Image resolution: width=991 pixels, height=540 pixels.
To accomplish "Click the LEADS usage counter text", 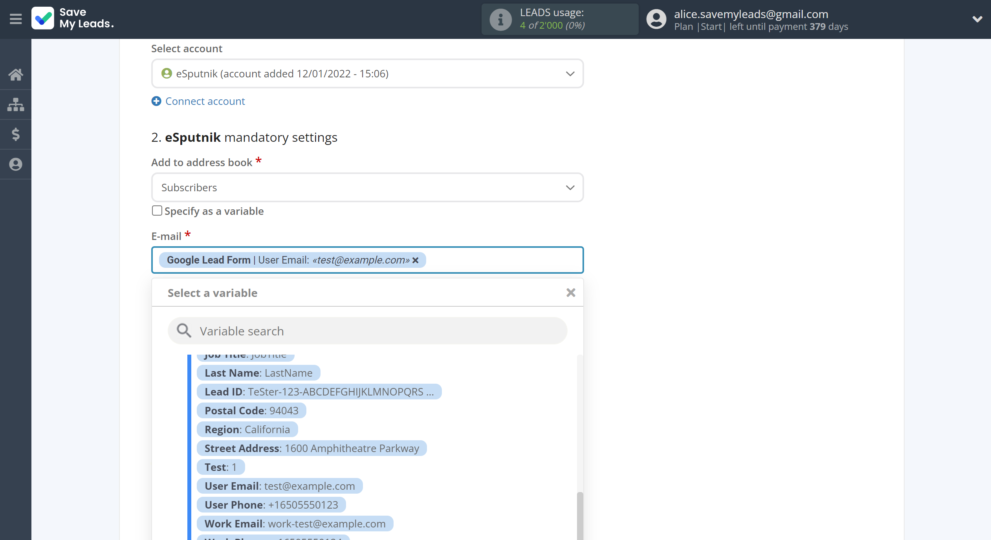I will coord(552,25).
